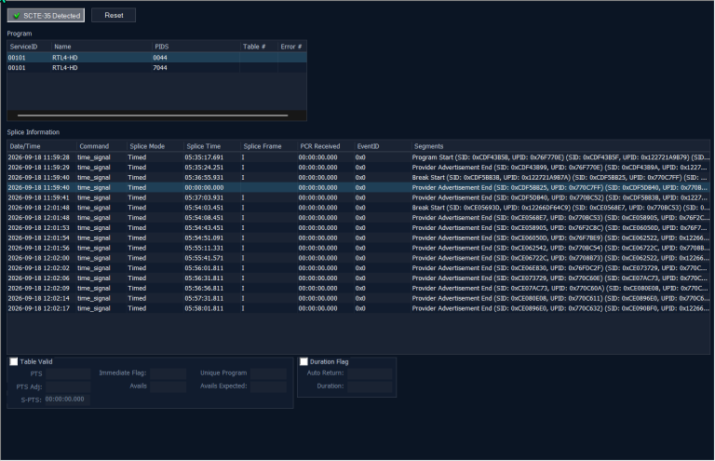This screenshot has width=715, height=461.
Task: Click the ServiceID column header
Action: point(28,47)
